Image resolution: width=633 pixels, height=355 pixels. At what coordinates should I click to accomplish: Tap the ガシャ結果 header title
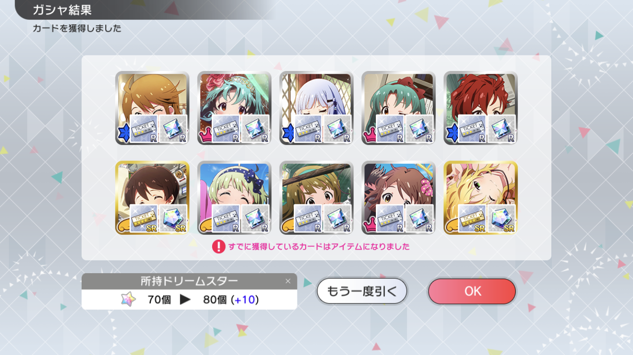pyautogui.click(x=62, y=9)
